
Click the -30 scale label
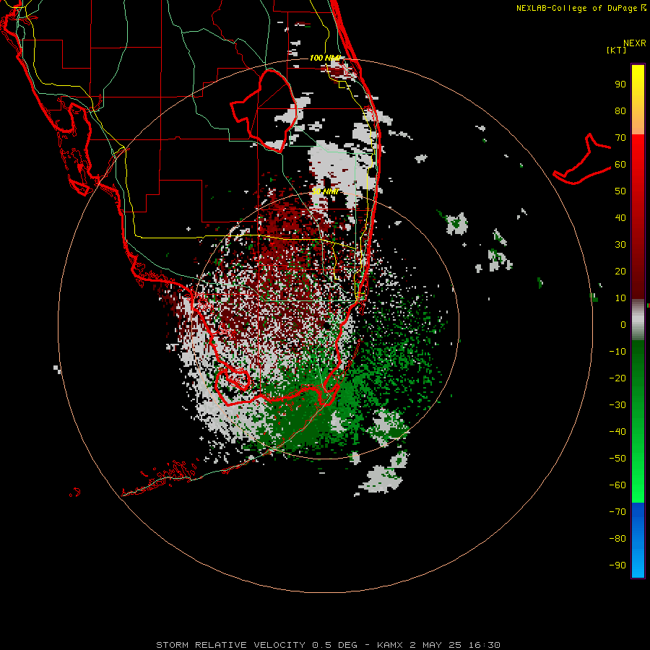(617, 405)
